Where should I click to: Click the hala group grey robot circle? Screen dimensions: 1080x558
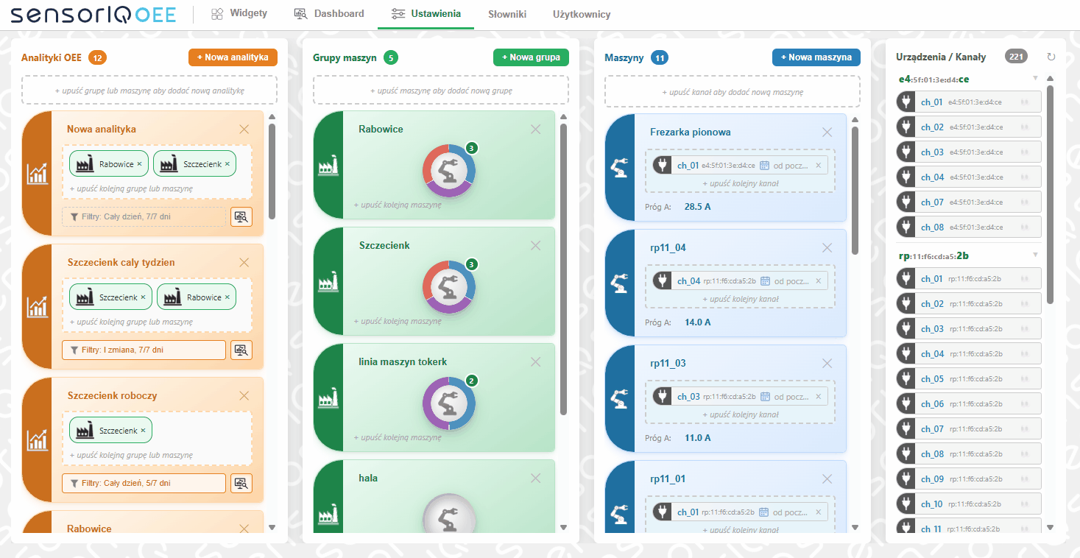(x=449, y=514)
